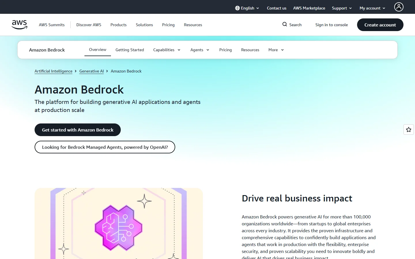The image size is (415, 259).
Task: Click the globe language icon
Action: (237, 8)
